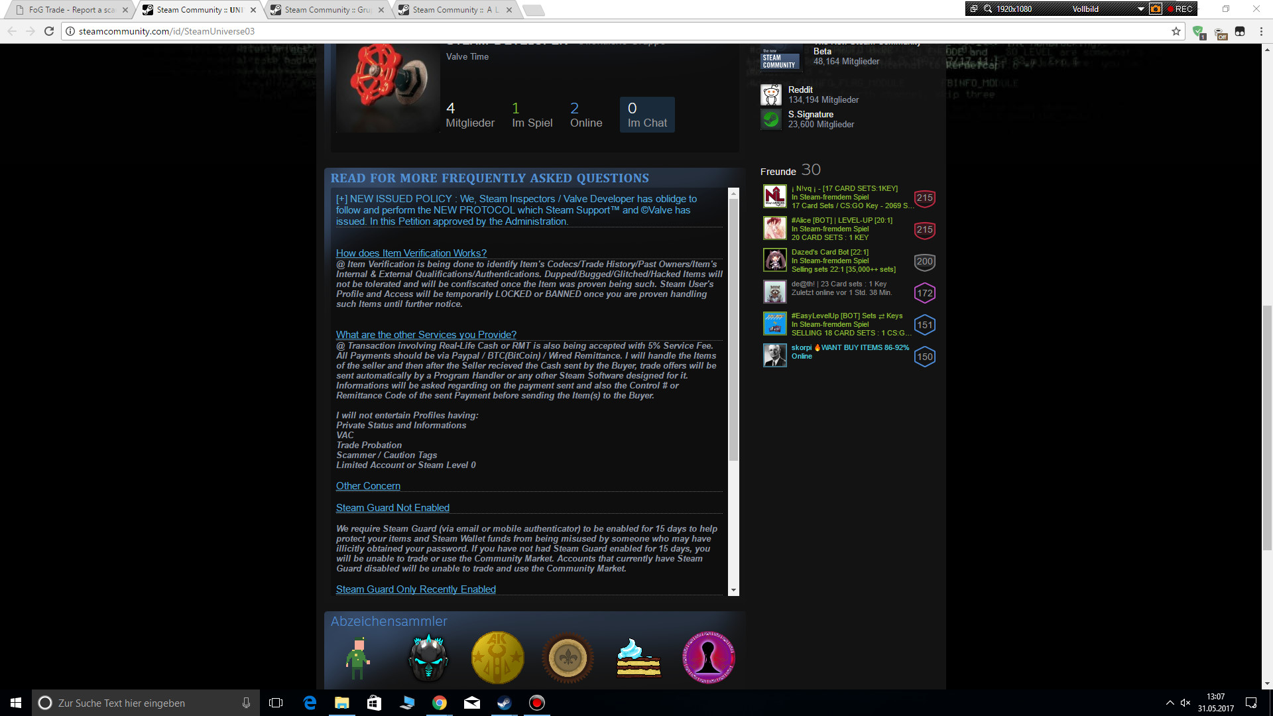Open the cake slice badge
The width and height of the screenshot is (1273, 716).
pyautogui.click(x=638, y=658)
